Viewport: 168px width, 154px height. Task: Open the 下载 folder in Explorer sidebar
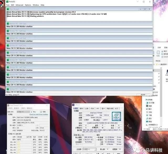(x=149, y=115)
